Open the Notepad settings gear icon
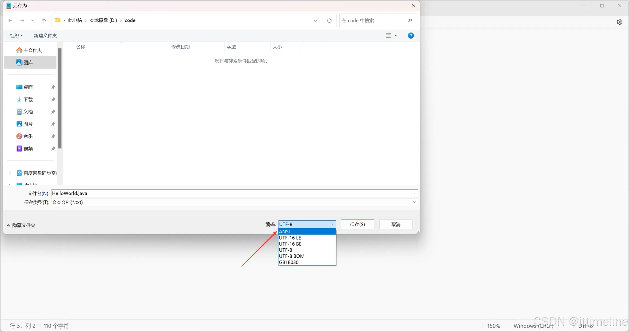The width and height of the screenshot is (629, 332). coord(620,22)
